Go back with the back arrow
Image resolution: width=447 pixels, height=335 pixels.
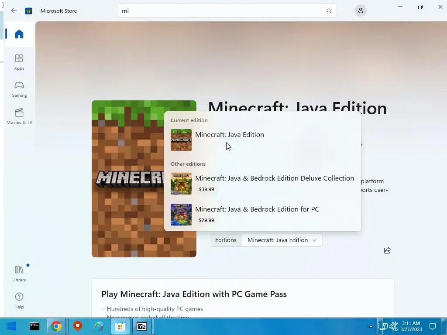(14, 11)
